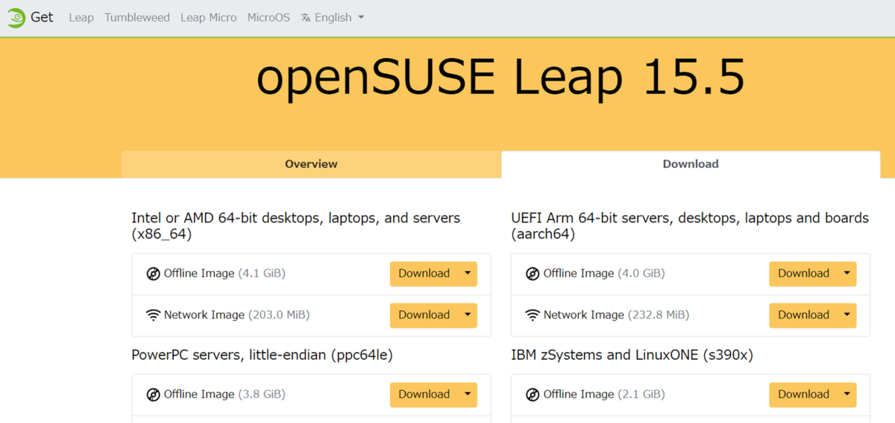Switch to the Overview tab
The width and height of the screenshot is (895, 423).
[311, 164]
